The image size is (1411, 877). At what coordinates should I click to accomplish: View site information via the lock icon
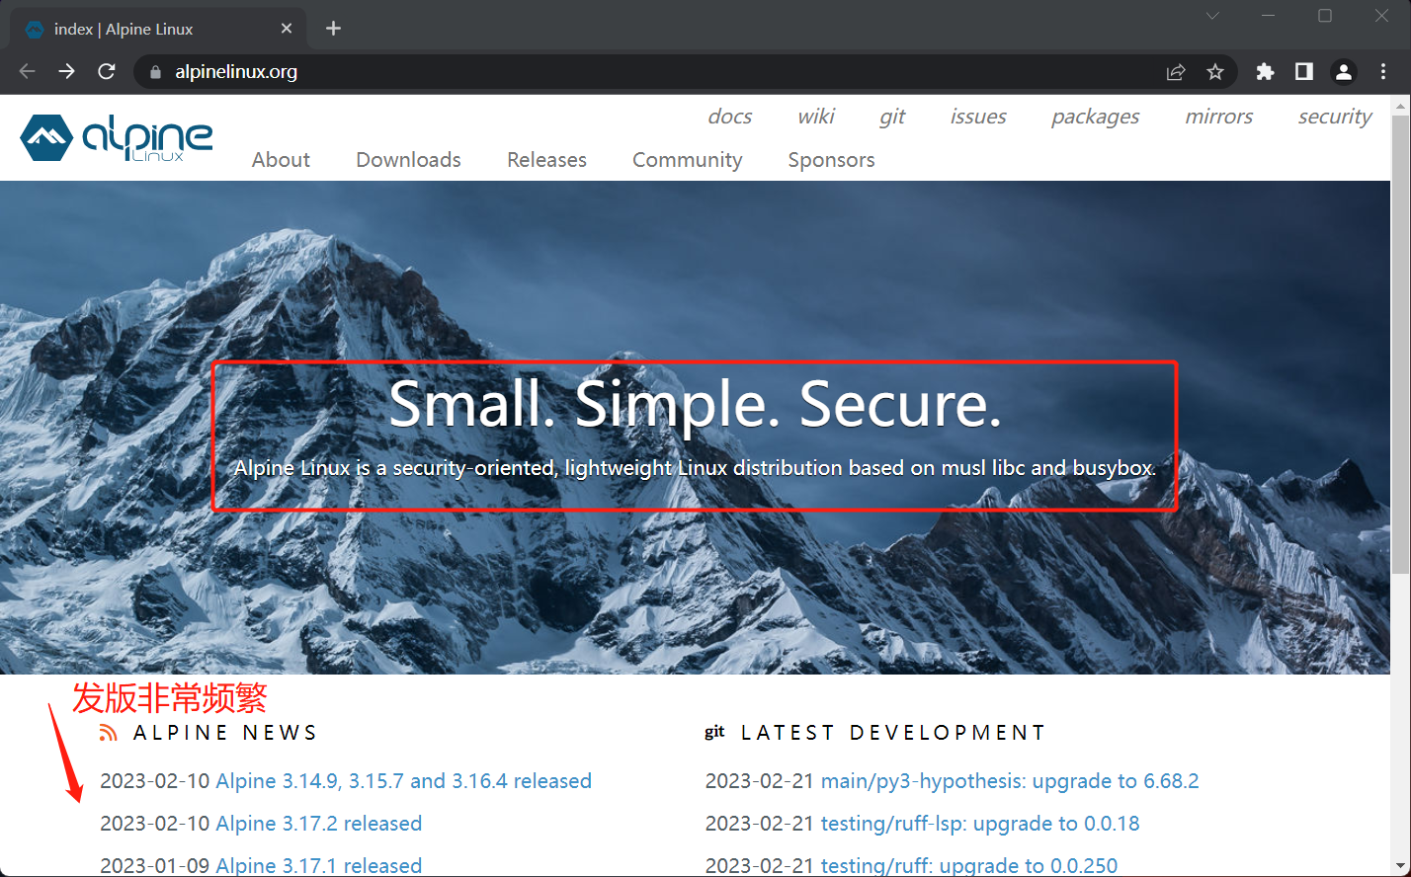[155, 72]
